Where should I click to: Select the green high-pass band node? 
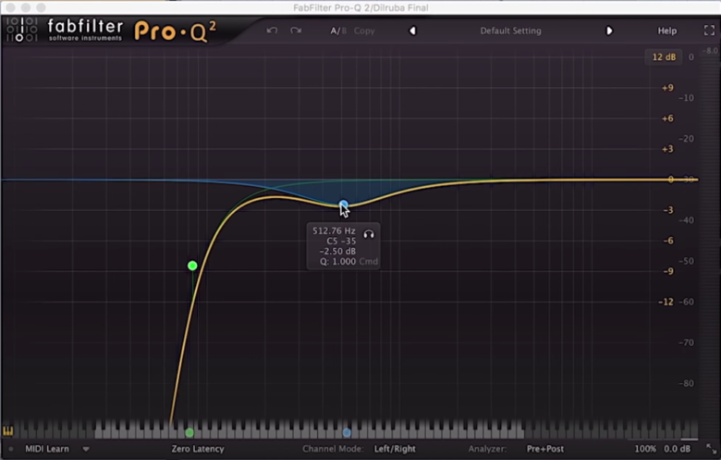coord(192,266)
